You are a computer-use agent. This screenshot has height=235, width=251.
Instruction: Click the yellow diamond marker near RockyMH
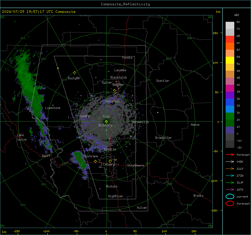[x=74, y=73]
